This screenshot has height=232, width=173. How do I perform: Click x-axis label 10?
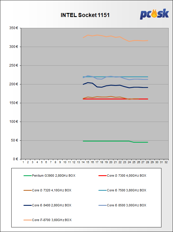click(65, 162)
